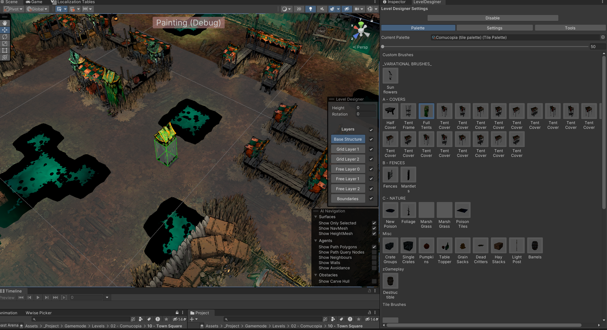Click the palette size slider track
Image resolution: width=607 pixels, height=330 pixels.
[x=485, y=47]
